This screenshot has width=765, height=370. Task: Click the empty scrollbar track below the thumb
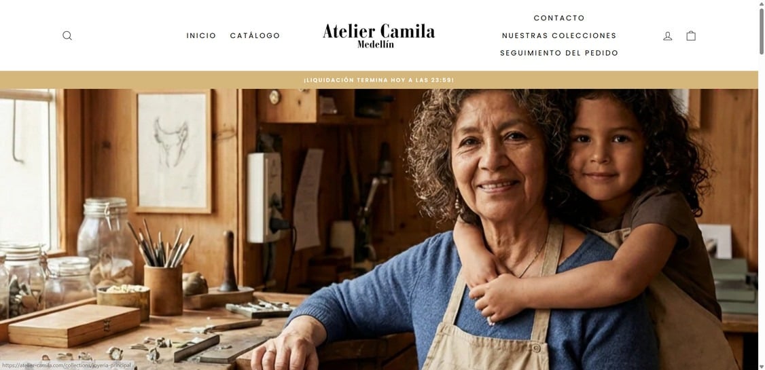point(761,210)
